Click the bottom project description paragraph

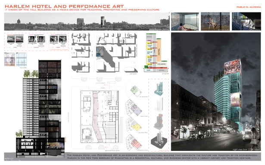[162, 156]
